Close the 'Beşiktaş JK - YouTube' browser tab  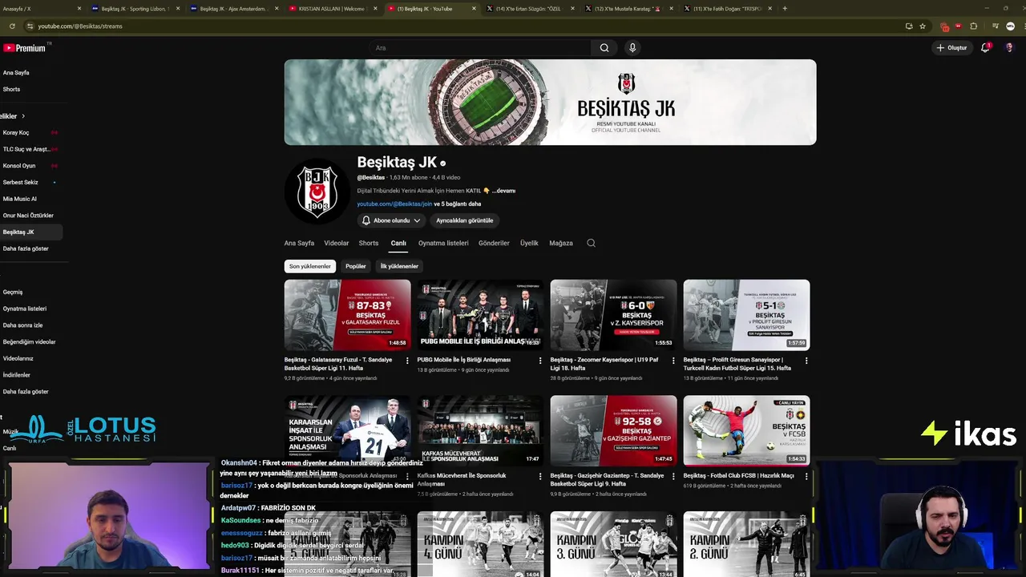tap(474, 9)
